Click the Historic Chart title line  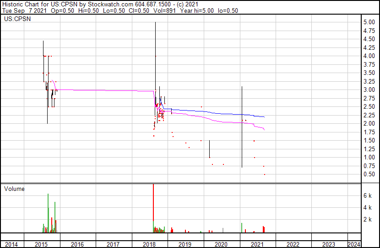click(100, 5)
